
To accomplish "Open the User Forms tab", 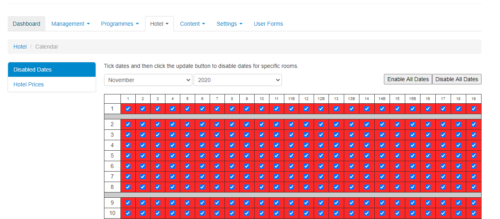I will tap(268, 24).
